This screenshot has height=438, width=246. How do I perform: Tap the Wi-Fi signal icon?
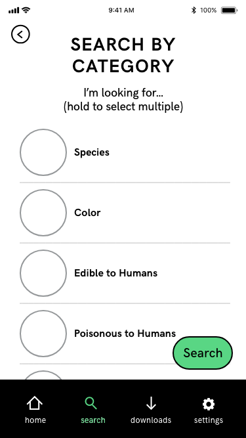(x=26, y=11)
